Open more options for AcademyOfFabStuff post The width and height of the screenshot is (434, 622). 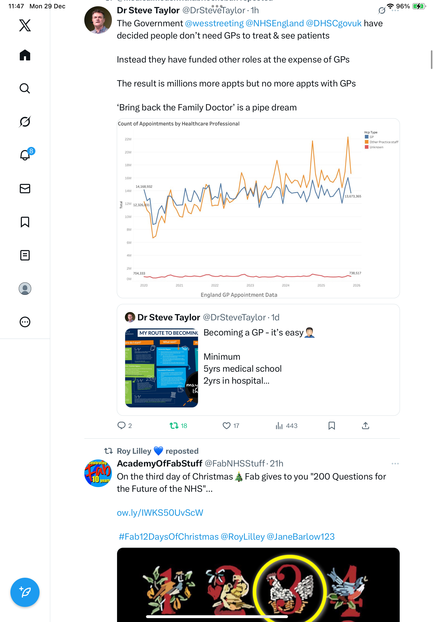395,464
